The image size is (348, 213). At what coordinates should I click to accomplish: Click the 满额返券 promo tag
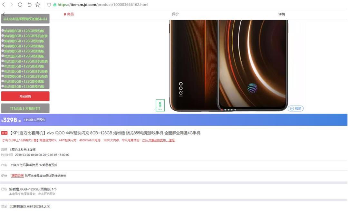point(17,176)
